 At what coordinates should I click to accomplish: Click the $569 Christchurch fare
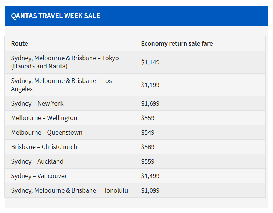pyautogui.click(x=148, y=147)
